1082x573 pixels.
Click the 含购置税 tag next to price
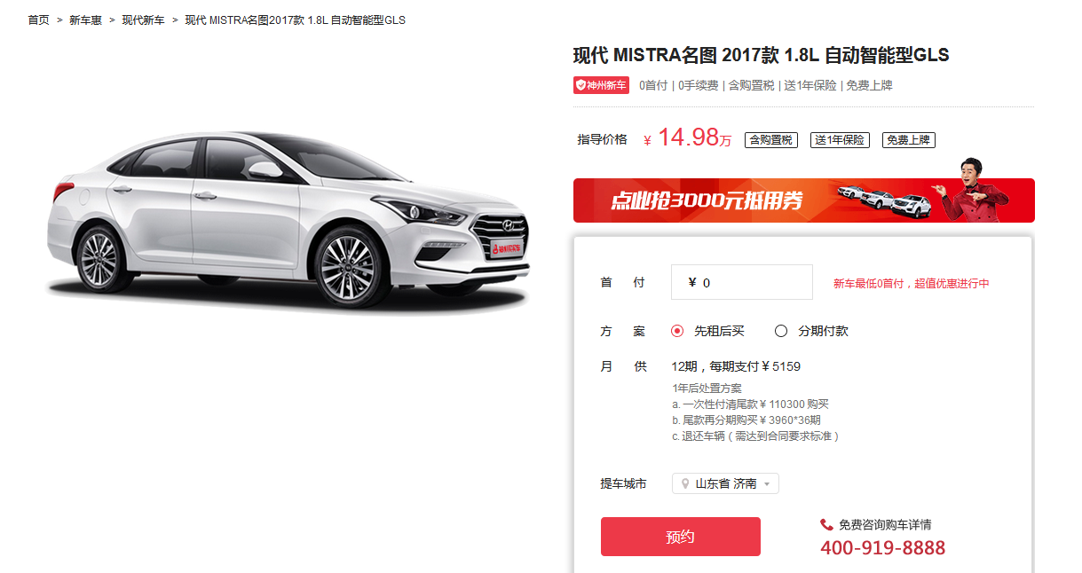(770, 140)
